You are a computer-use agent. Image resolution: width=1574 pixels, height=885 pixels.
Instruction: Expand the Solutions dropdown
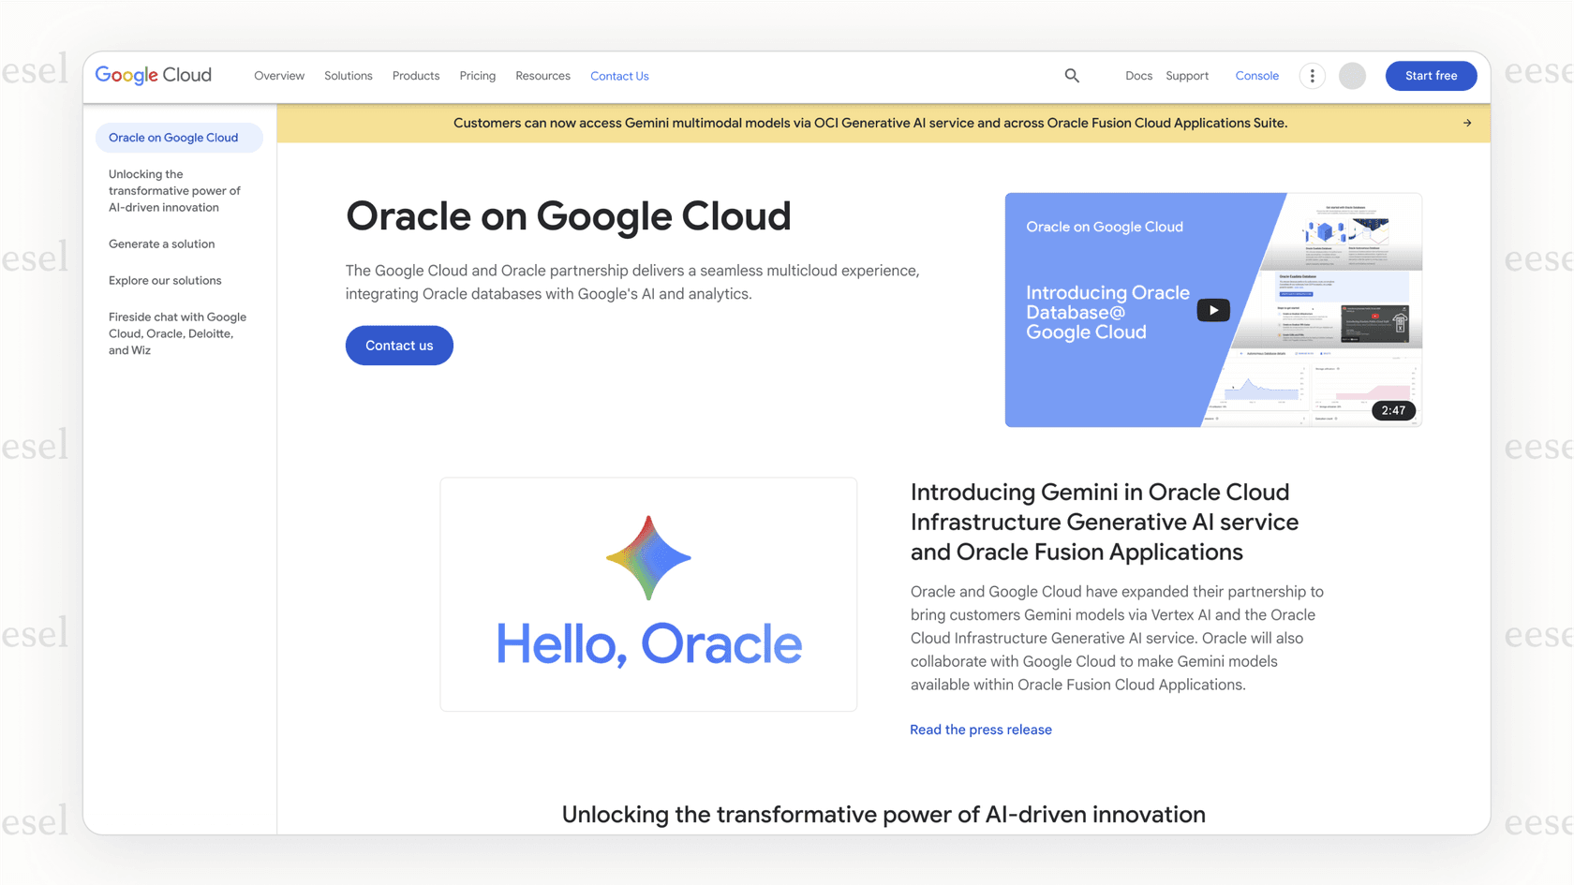click(x=348, y=76)
